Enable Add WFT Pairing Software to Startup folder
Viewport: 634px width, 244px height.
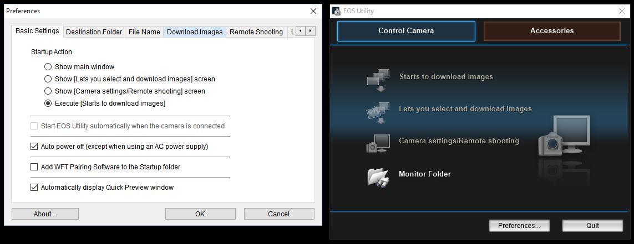pyautogui.click(x=34, y=167)
